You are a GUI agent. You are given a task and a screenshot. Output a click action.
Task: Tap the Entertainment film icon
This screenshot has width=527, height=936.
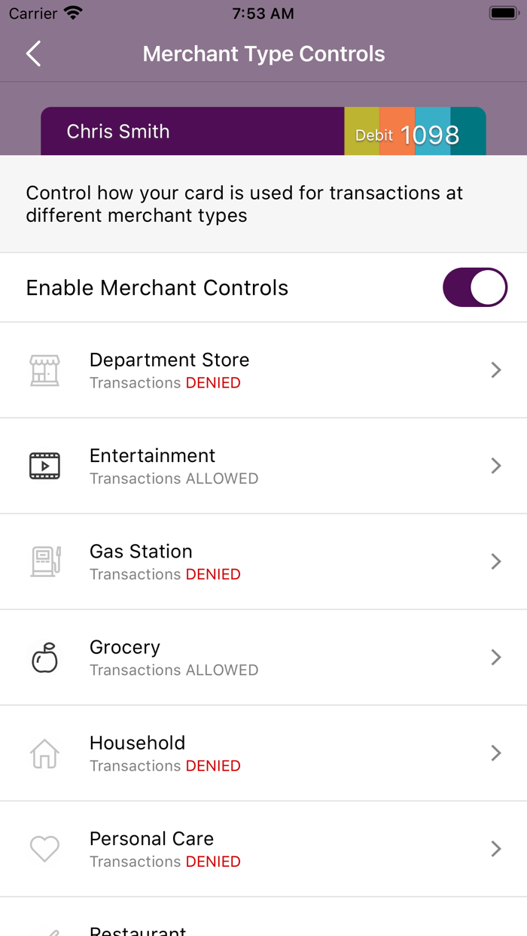44,466
